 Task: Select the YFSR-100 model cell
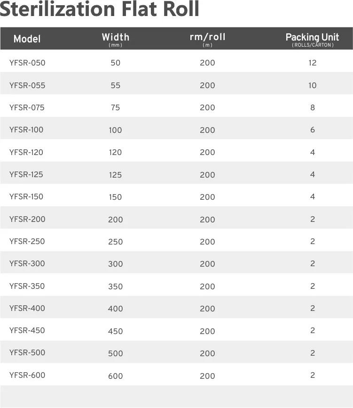pos(26,130)
